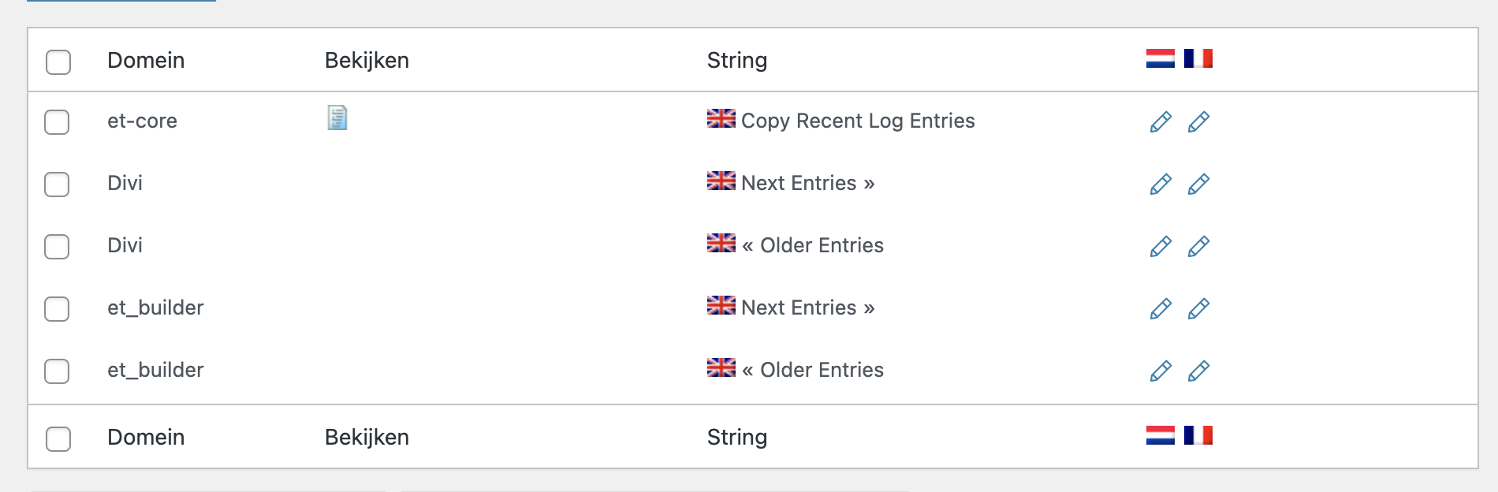The width and height of the screenshot is (1498, 492).
Task: Click the Dutch flag in the table header
Action: coord(1161,58)
